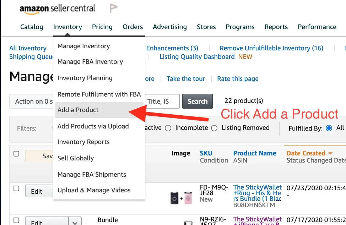Open Listing Quality Dashboard link
The width and height of the screenshot is (346, 225).
tap(197, 57)
